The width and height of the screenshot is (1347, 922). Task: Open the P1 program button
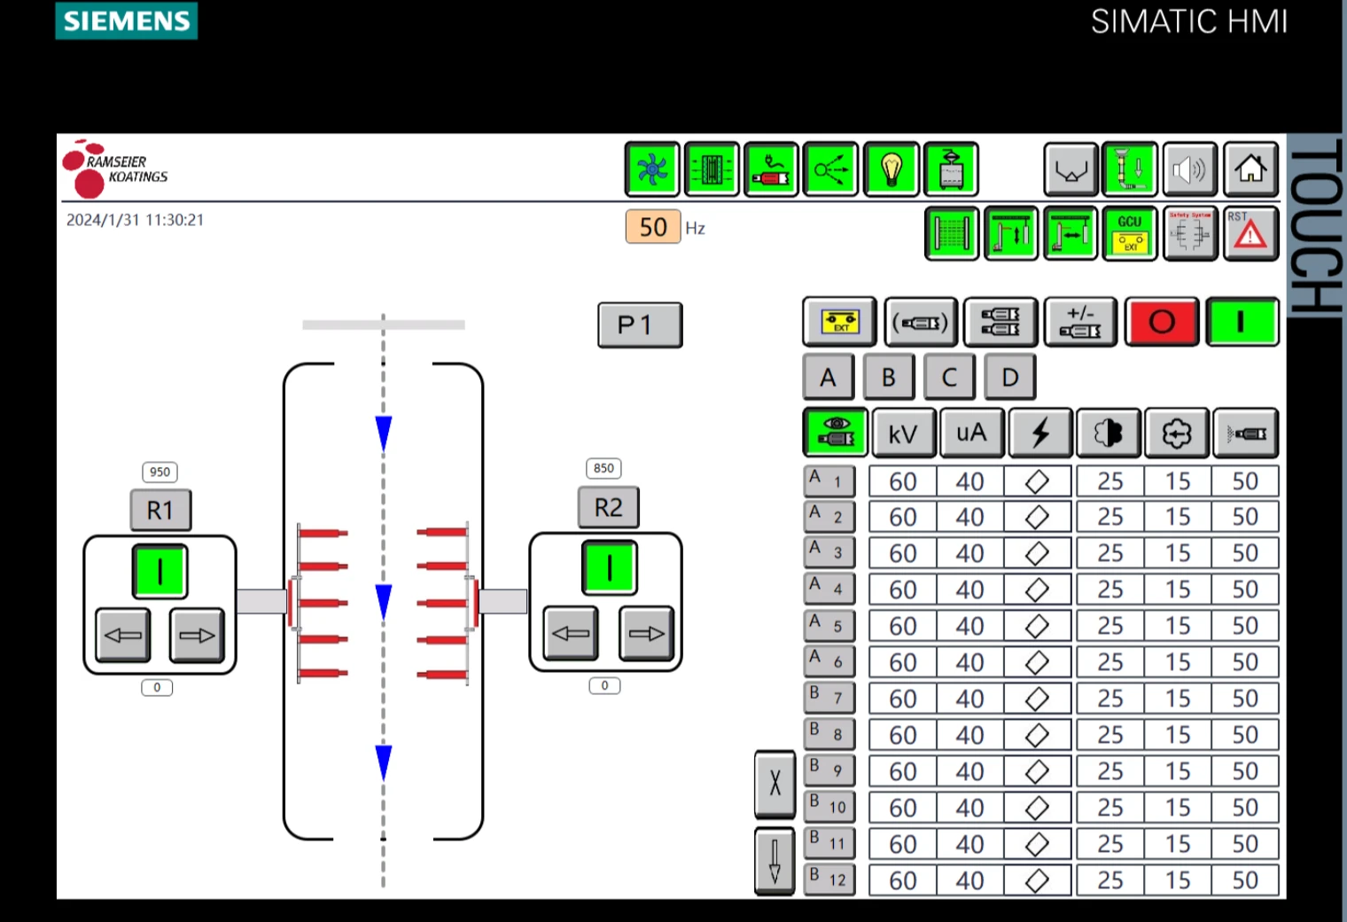[639, 325]
